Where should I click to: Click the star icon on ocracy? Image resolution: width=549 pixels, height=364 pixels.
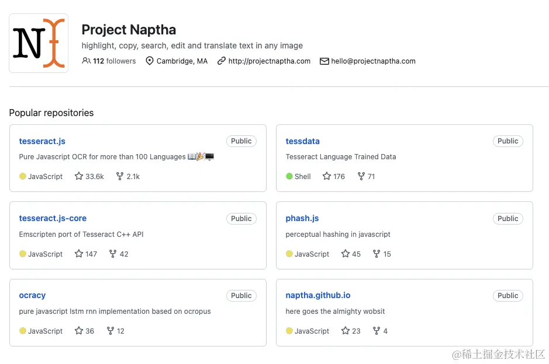(79, 331)
